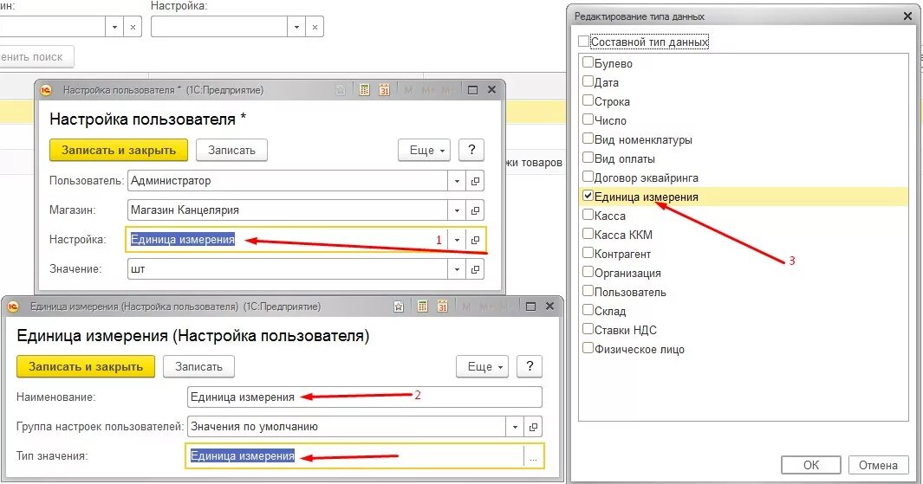Click the Наименование input field
The width and height of the screenshot is (923, 484).
[364, 397]
